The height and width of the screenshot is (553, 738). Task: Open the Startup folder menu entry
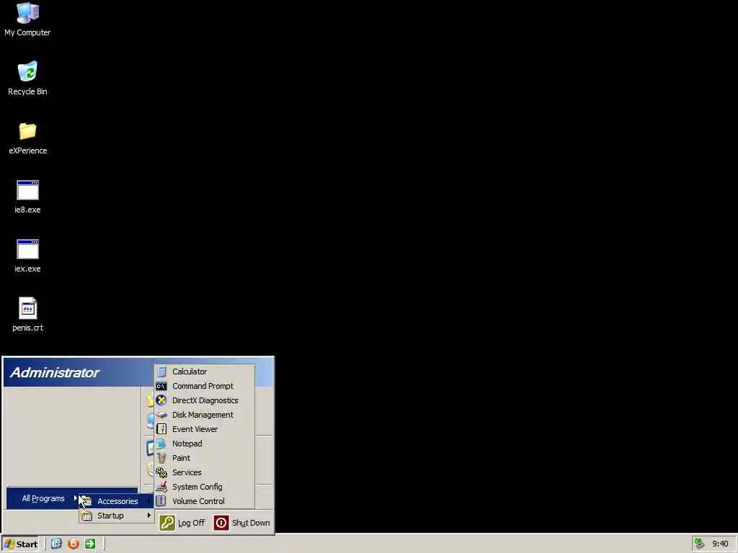click(117, 516)
